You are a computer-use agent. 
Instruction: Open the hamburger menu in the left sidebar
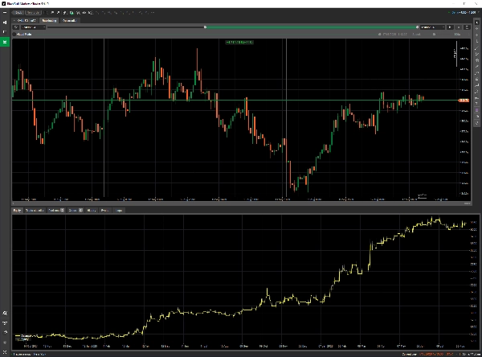pyautogui.click(x=5, y=13)
